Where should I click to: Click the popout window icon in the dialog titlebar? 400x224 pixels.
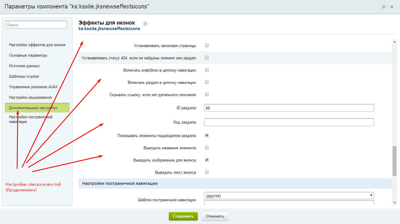coord(384,7)
